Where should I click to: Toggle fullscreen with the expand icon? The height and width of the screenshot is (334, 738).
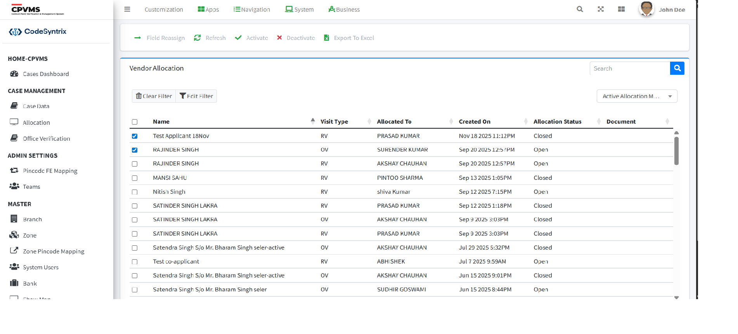coord(601,9)
